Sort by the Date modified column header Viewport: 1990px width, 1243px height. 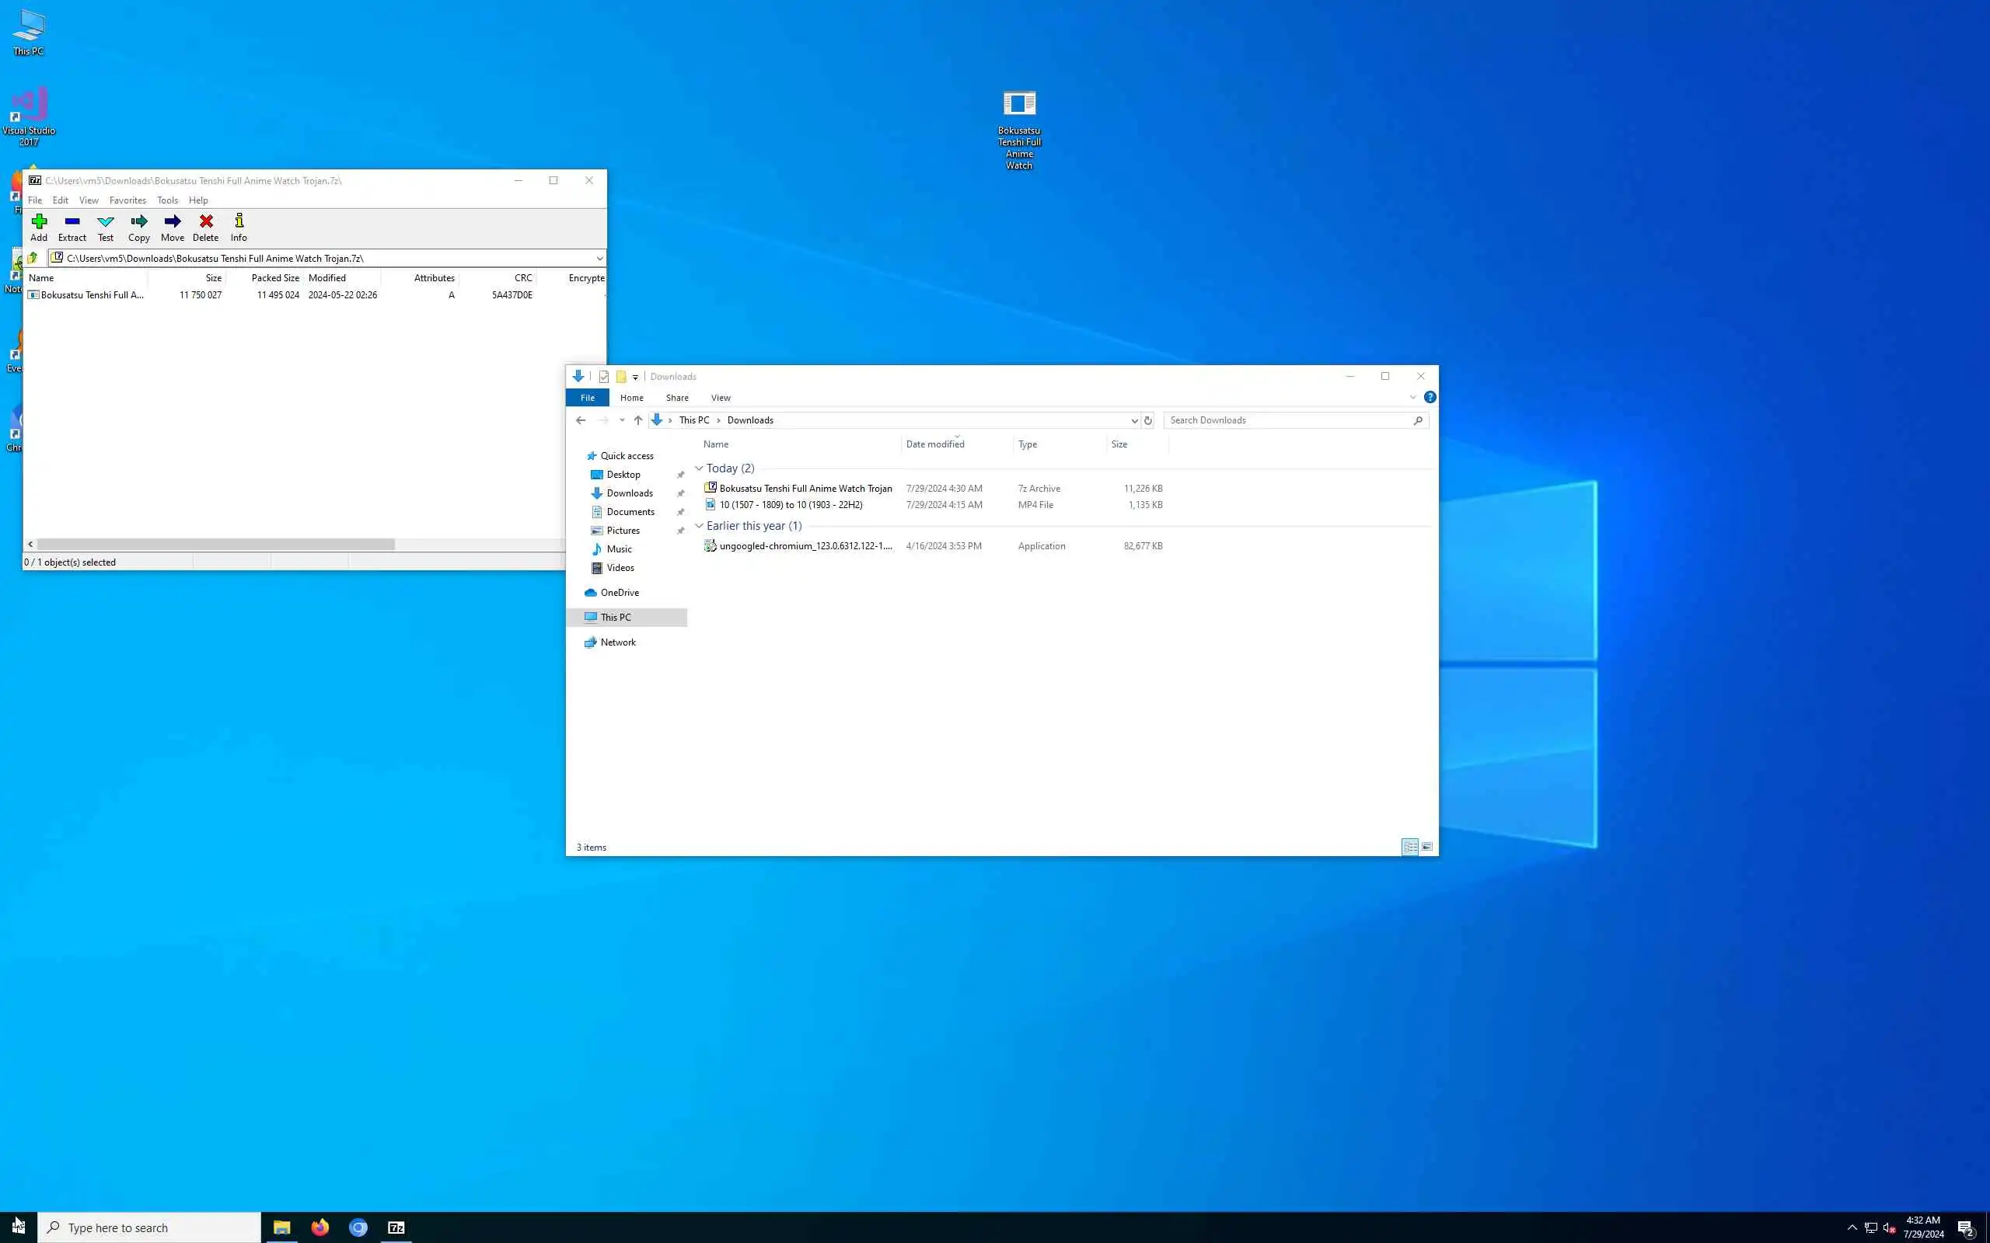coord(935,444)
